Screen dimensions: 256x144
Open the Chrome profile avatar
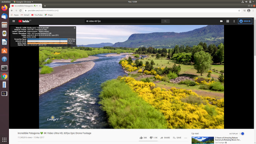coord(249,10)
